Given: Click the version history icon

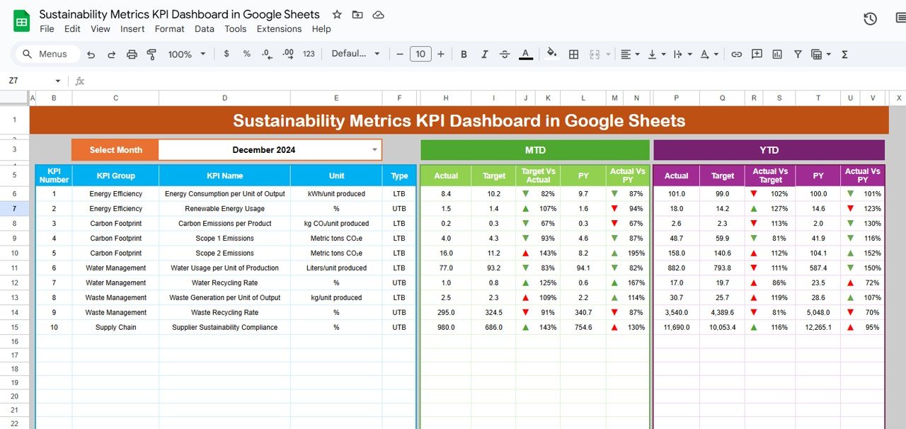Looking at the screenshot, I should pyautogui.click(x=870, y=19).
